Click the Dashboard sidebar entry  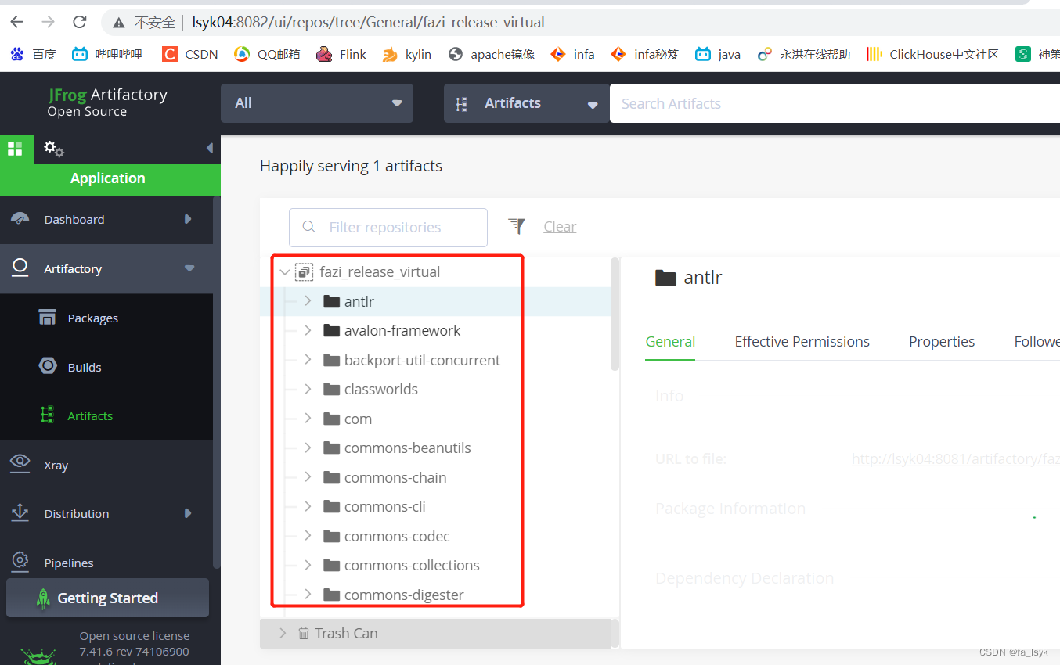pos(74,220)
